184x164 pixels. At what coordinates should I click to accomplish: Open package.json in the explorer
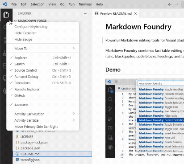pos(52,148)
